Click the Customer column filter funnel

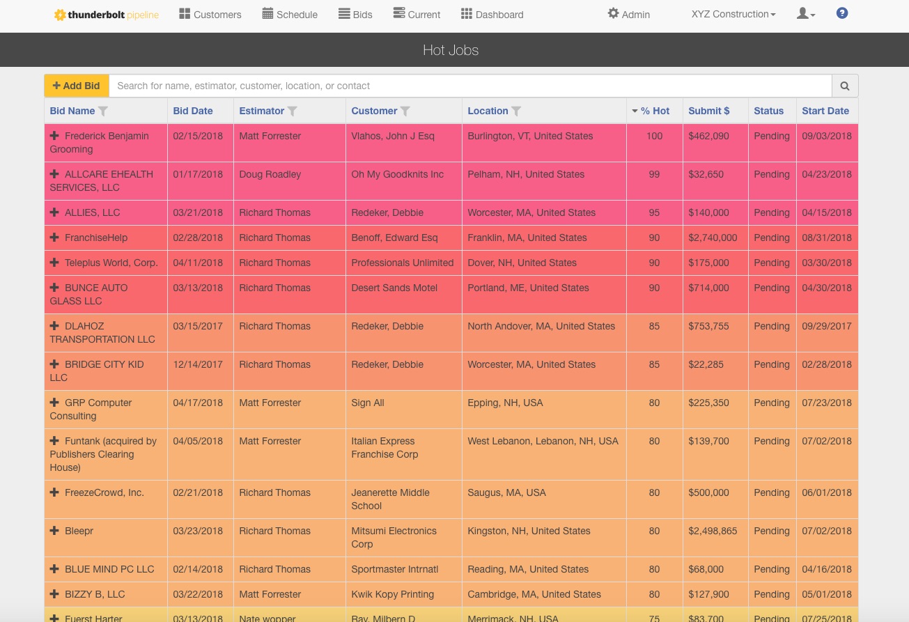tap(405, 111)
